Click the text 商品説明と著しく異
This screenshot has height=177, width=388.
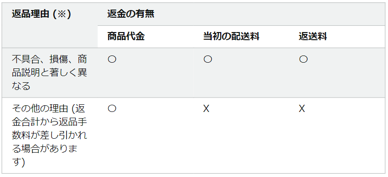click(x=49, y=73)
